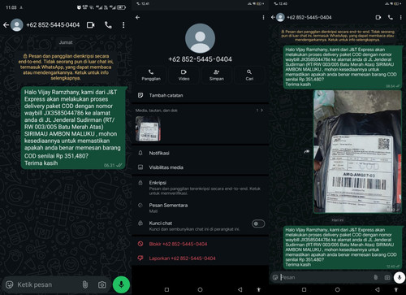Open Notifikasi settings
Image resolution: width=406 pixels, height=295 pixels.
[200, 153]
